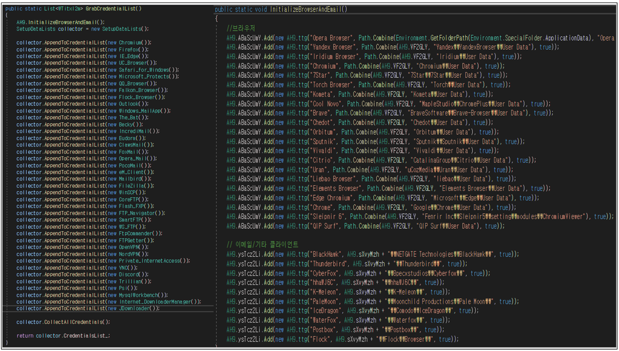Click the "Elements Browser" entry line
This screenshot has width=619, height=351.
point(388,188)
